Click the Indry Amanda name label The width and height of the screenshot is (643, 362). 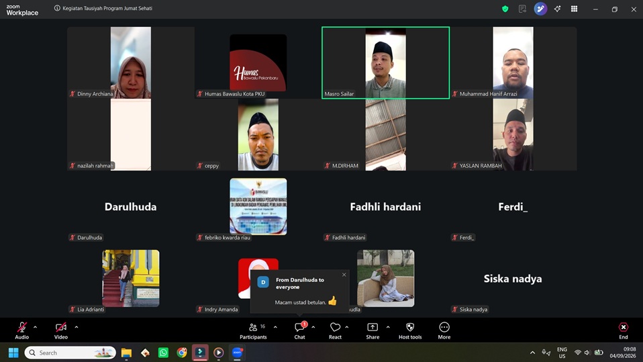click(x=221, y=310)
